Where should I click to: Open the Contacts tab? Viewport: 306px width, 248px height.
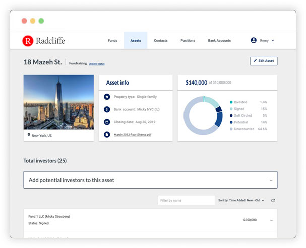click(161, 40)
